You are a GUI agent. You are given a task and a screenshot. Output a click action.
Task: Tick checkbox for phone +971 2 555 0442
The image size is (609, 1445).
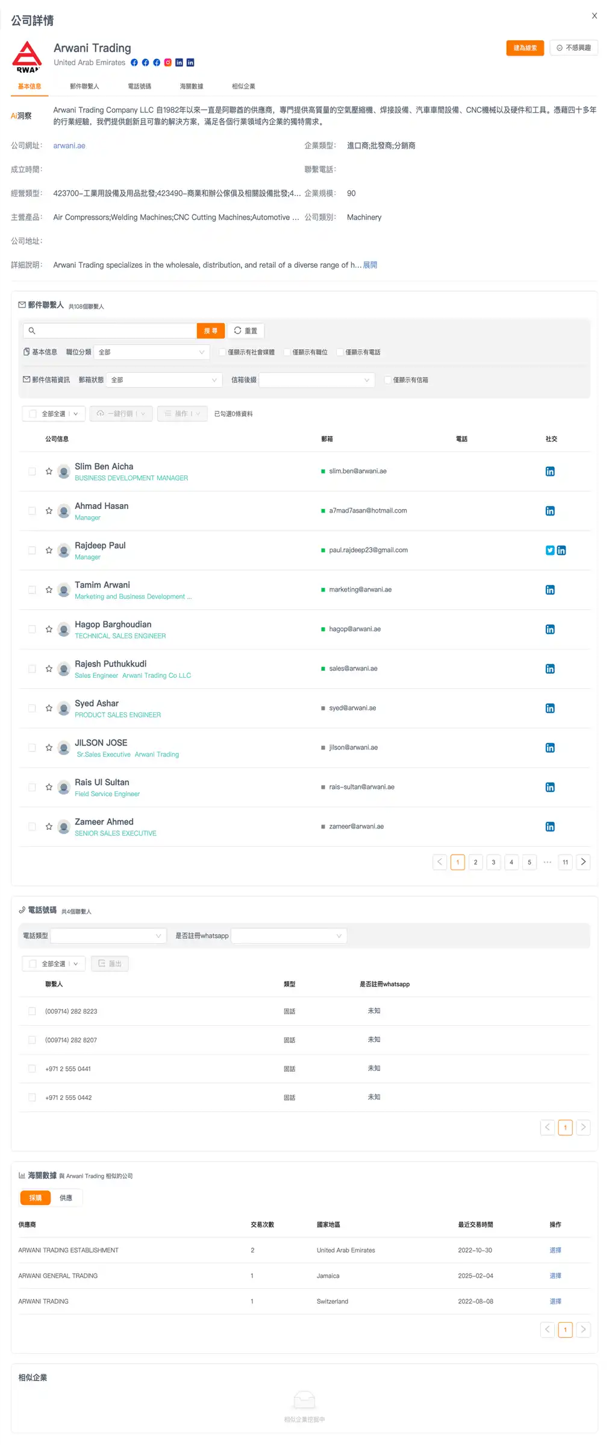click(32, 1098)
